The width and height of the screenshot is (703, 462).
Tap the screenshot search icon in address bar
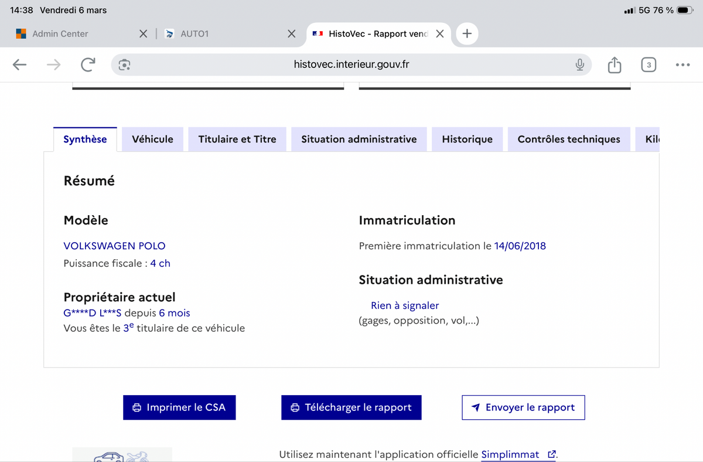click(124, 64)
